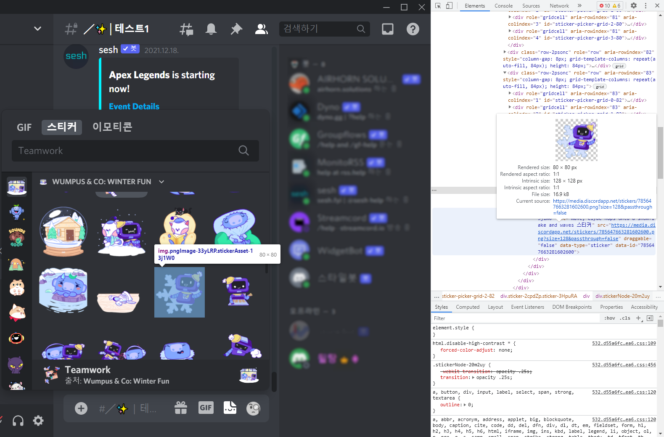Select the purple cat sticker pack in sidebar

pos(16,364)
